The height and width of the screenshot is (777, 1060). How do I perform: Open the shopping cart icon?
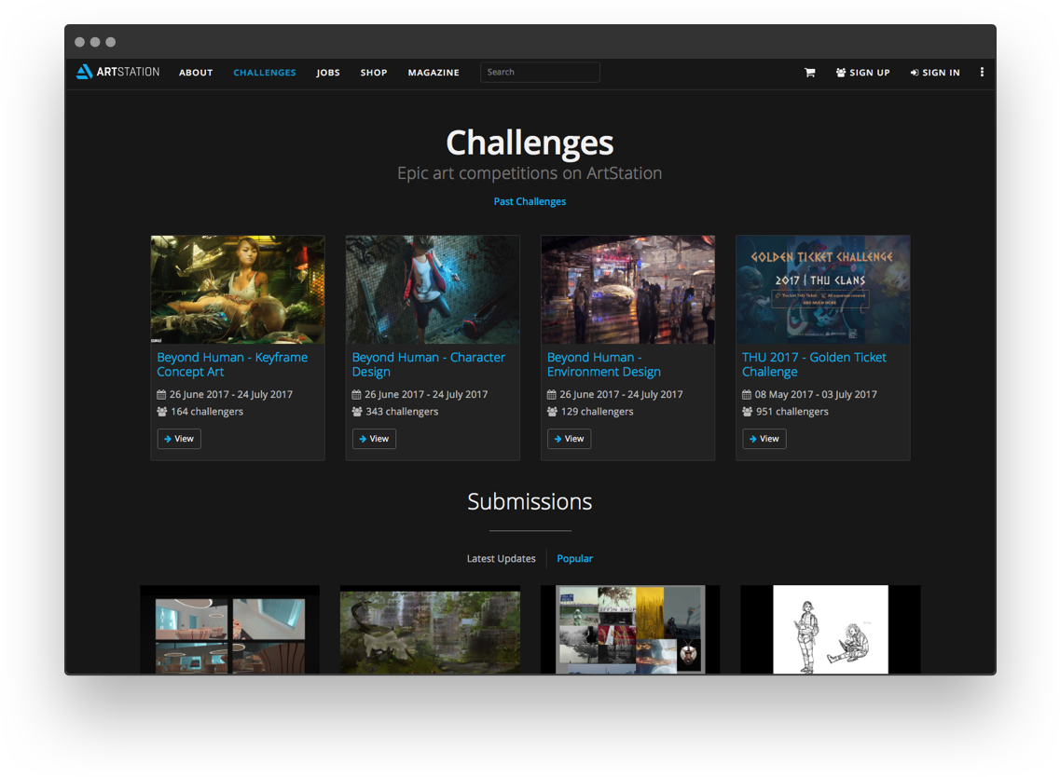[809, 73]
